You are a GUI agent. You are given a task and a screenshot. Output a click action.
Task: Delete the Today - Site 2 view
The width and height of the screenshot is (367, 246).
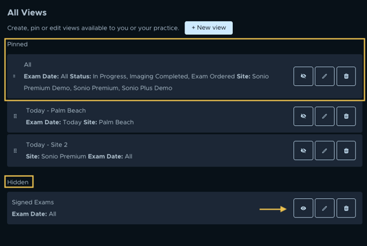[x=346, y=150]
